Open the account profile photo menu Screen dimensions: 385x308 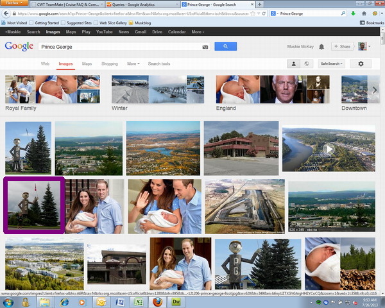click(x=364, y=46)
